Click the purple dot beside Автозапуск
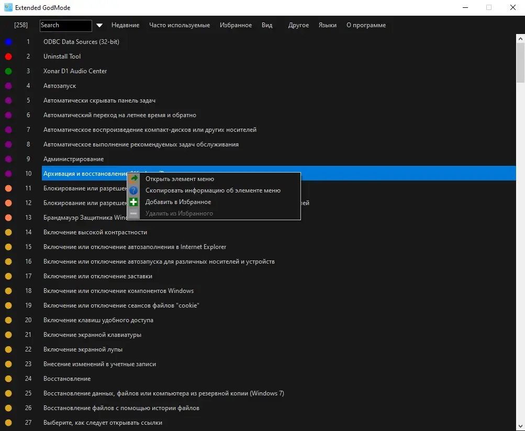 point(8,86)
